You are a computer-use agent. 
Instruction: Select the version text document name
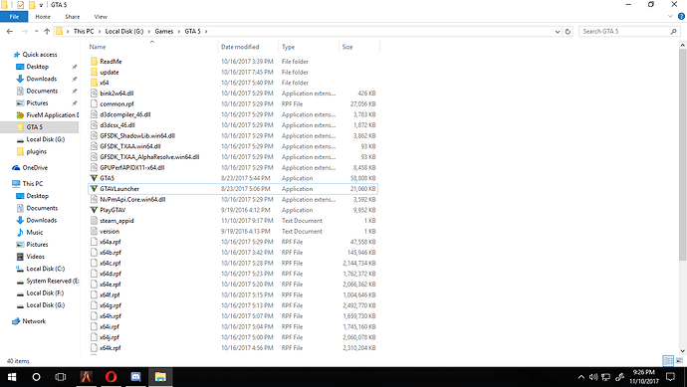(x=110, y=232)
